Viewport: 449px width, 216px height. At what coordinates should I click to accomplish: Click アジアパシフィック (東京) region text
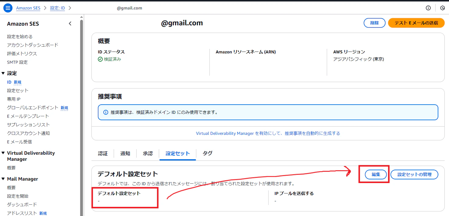click(358, 59)
